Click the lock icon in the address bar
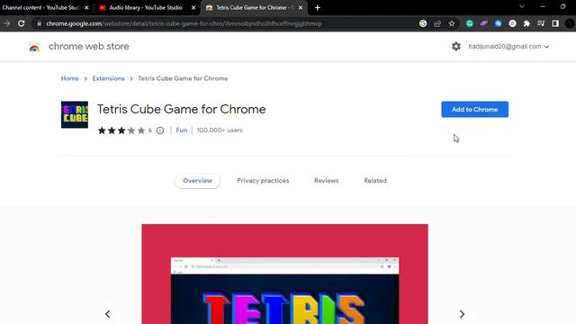This screenshot has width=576, height=324. pyautogui.click(x=39, y=23)
